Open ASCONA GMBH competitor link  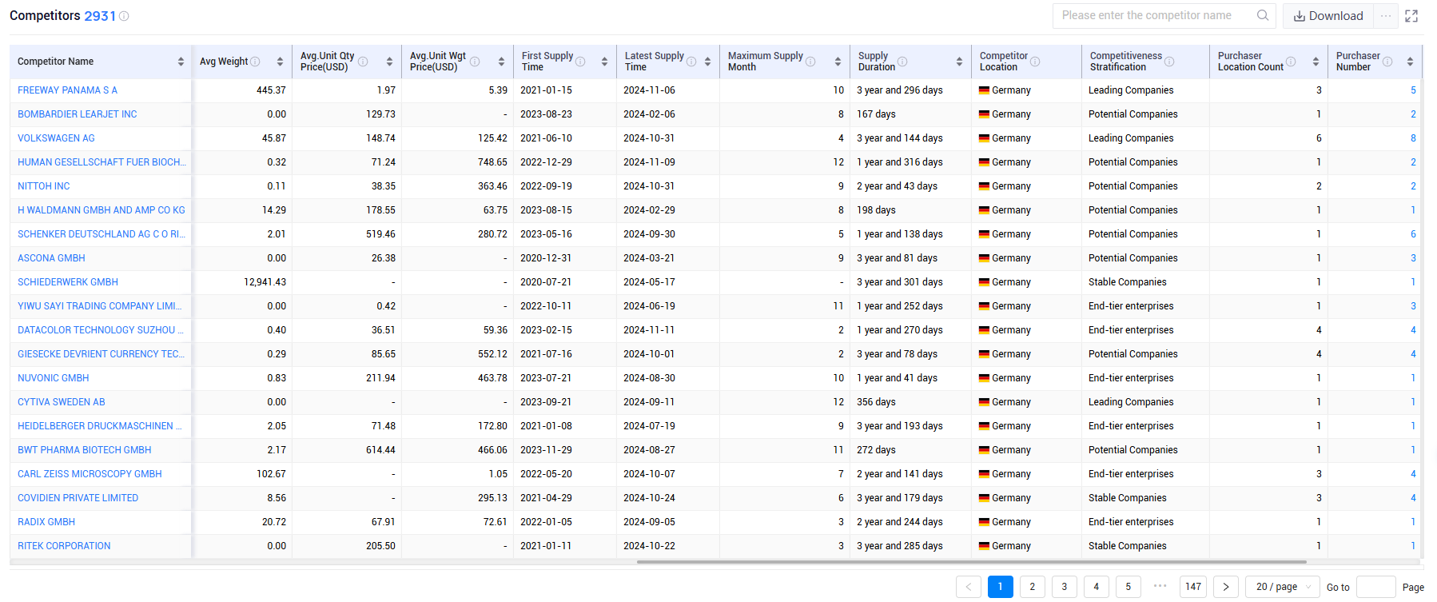point(51,258)
